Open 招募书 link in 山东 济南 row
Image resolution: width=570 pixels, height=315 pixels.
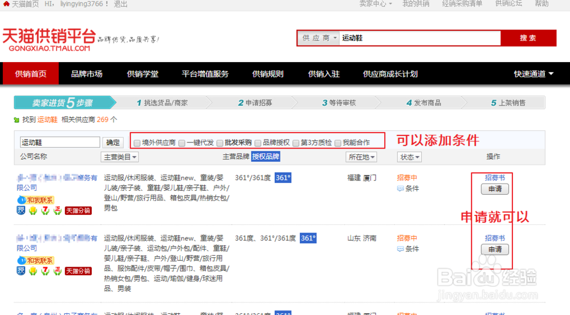[x=495, y=238]
